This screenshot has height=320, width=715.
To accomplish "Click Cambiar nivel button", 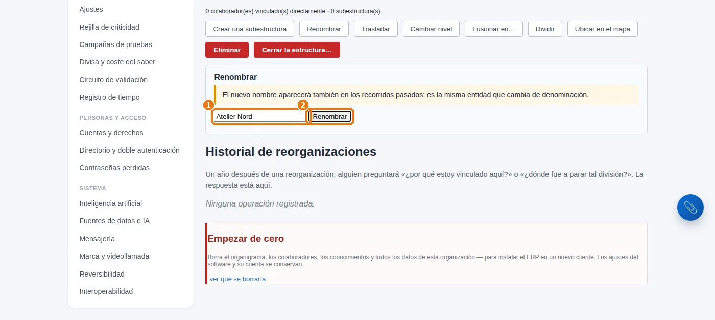I will [x=431, y=29].
